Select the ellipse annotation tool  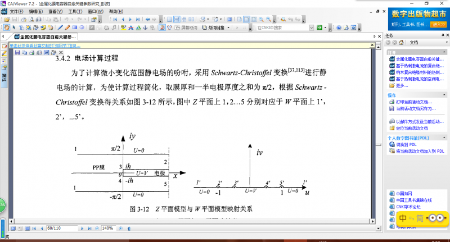pos(82,28)
